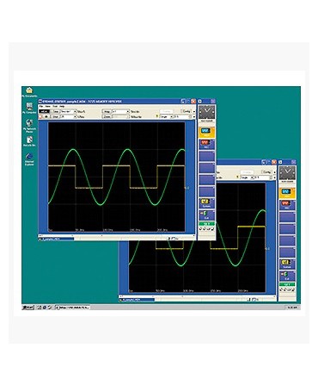Select the sample file tab at front window bottom
318x386 pixels.
56,239
